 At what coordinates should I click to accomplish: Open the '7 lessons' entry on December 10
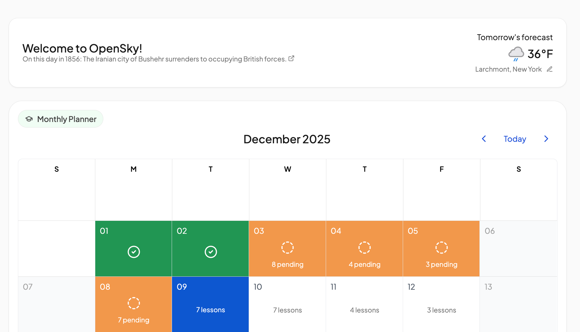pos(287,310)
